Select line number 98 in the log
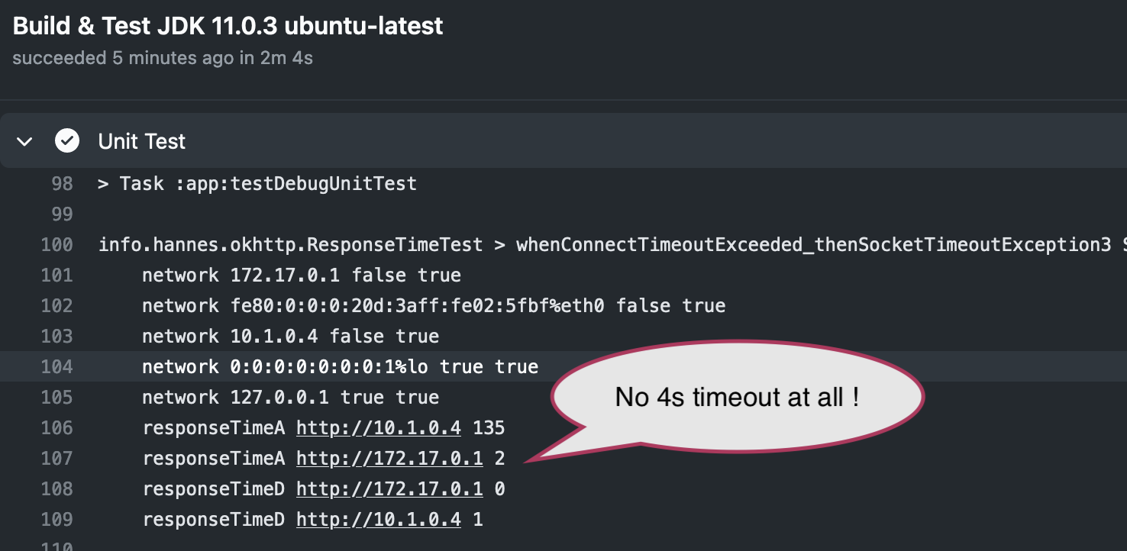The width and height of the screenshot is (1127, 551). 65,183
